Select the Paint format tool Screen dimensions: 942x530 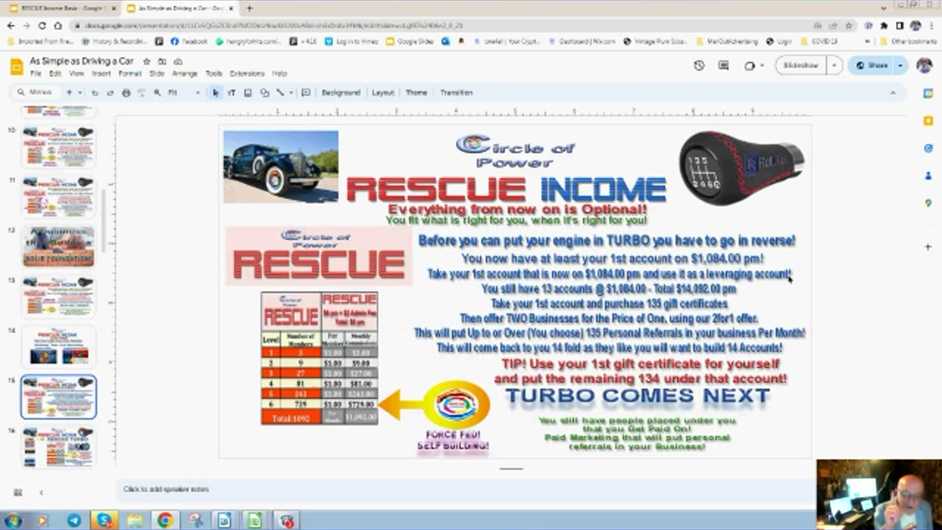[x=141, y=93]
